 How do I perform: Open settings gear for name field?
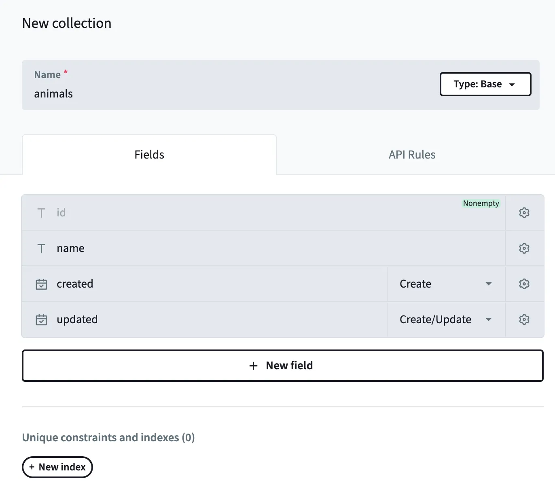(524, 248)
